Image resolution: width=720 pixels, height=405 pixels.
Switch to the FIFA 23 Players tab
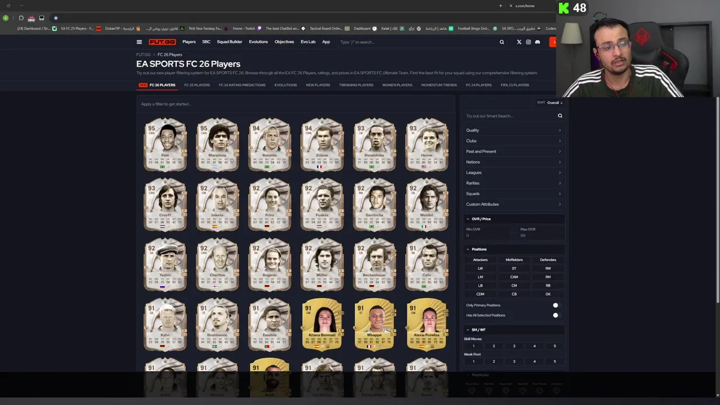click(515, 85)
